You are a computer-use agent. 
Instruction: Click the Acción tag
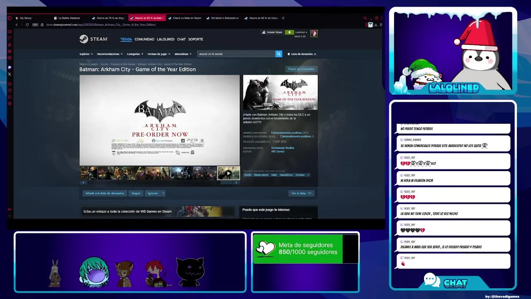point(248,175)
